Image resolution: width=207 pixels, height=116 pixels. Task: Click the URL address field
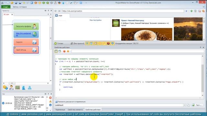(123, 11)
